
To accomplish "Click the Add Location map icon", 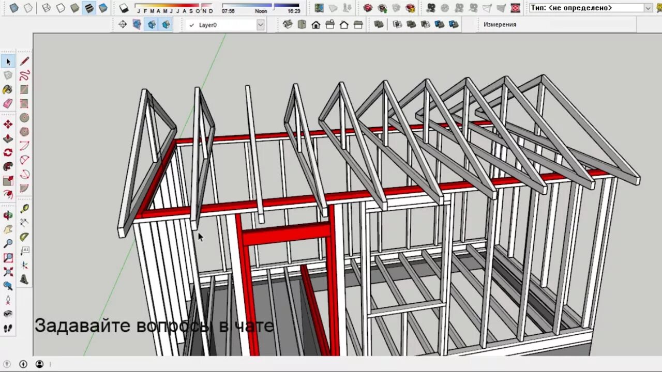I will pos(319,8).
